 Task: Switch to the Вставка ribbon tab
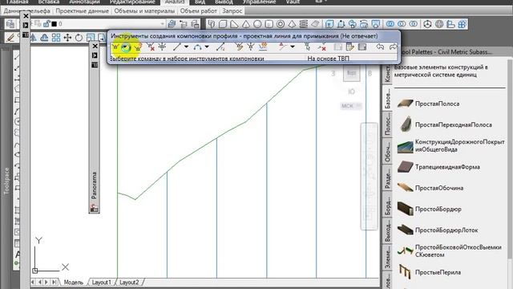48,2
